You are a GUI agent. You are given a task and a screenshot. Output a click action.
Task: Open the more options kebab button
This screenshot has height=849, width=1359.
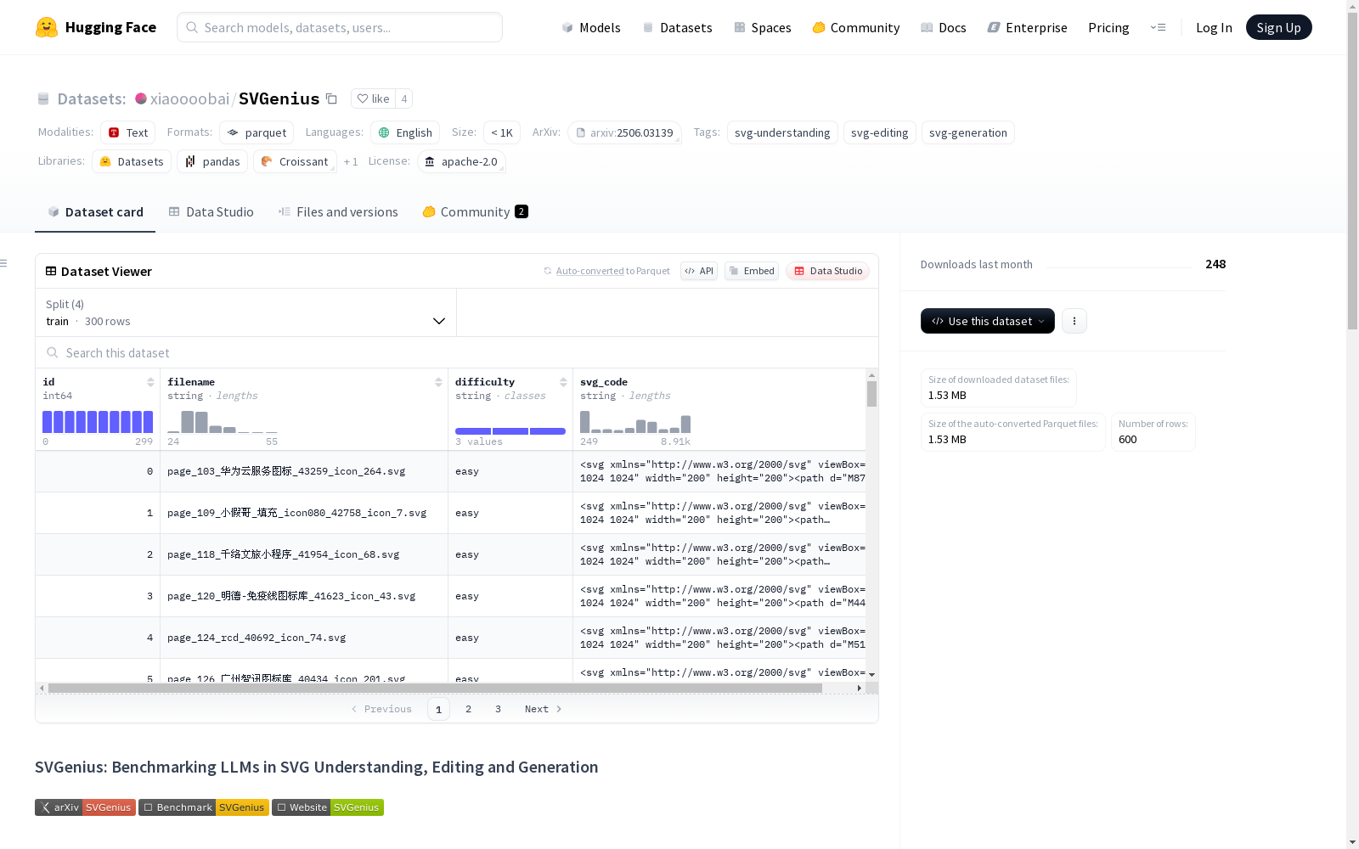tap(1074, 321)
